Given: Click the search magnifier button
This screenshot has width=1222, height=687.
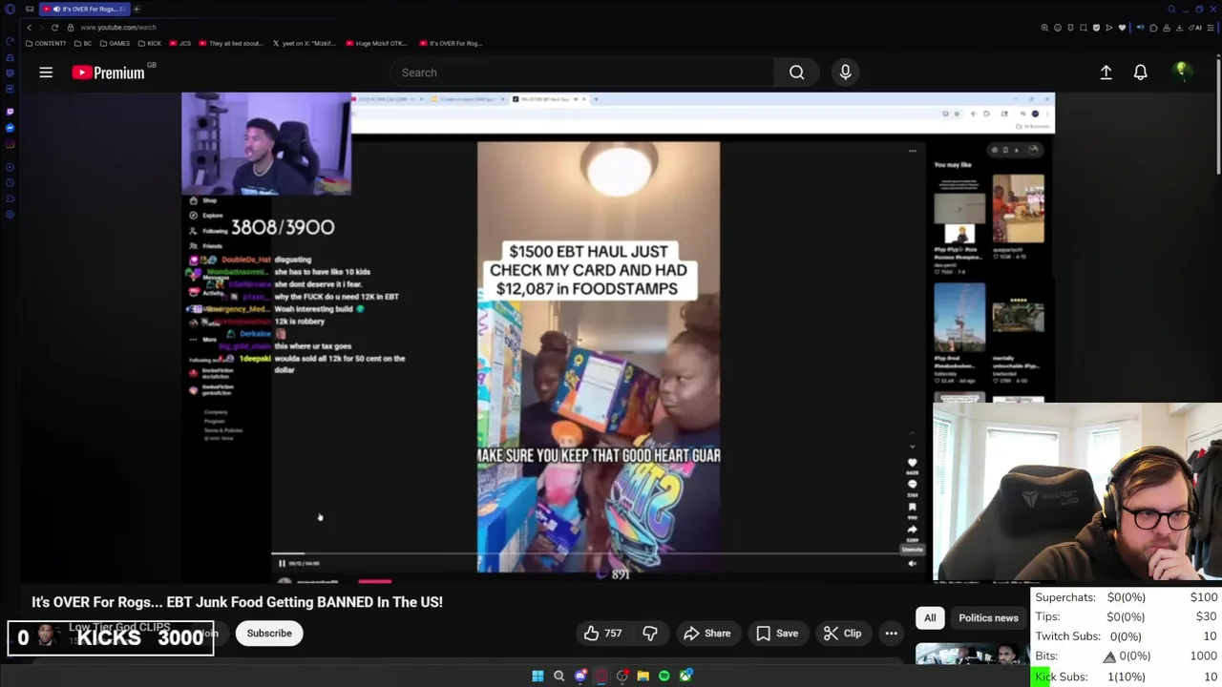Looking at the screenshot, I should tap(796, 73).
